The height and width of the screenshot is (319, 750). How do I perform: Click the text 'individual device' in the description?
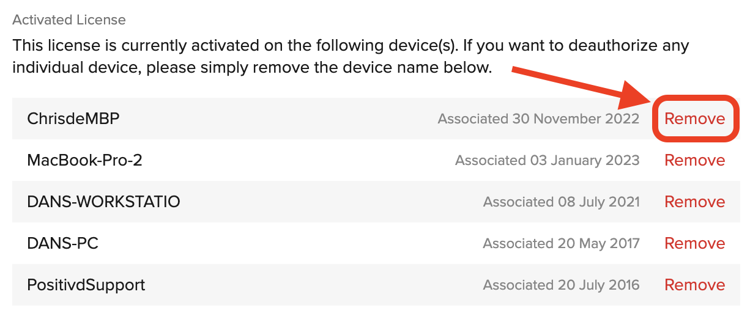tap(77, 67)
